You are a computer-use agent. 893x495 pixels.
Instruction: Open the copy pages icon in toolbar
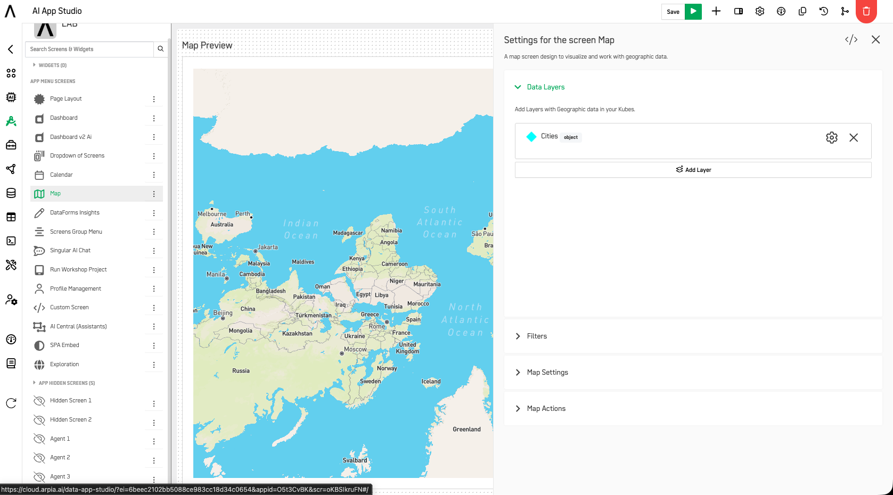click(802, 11)
